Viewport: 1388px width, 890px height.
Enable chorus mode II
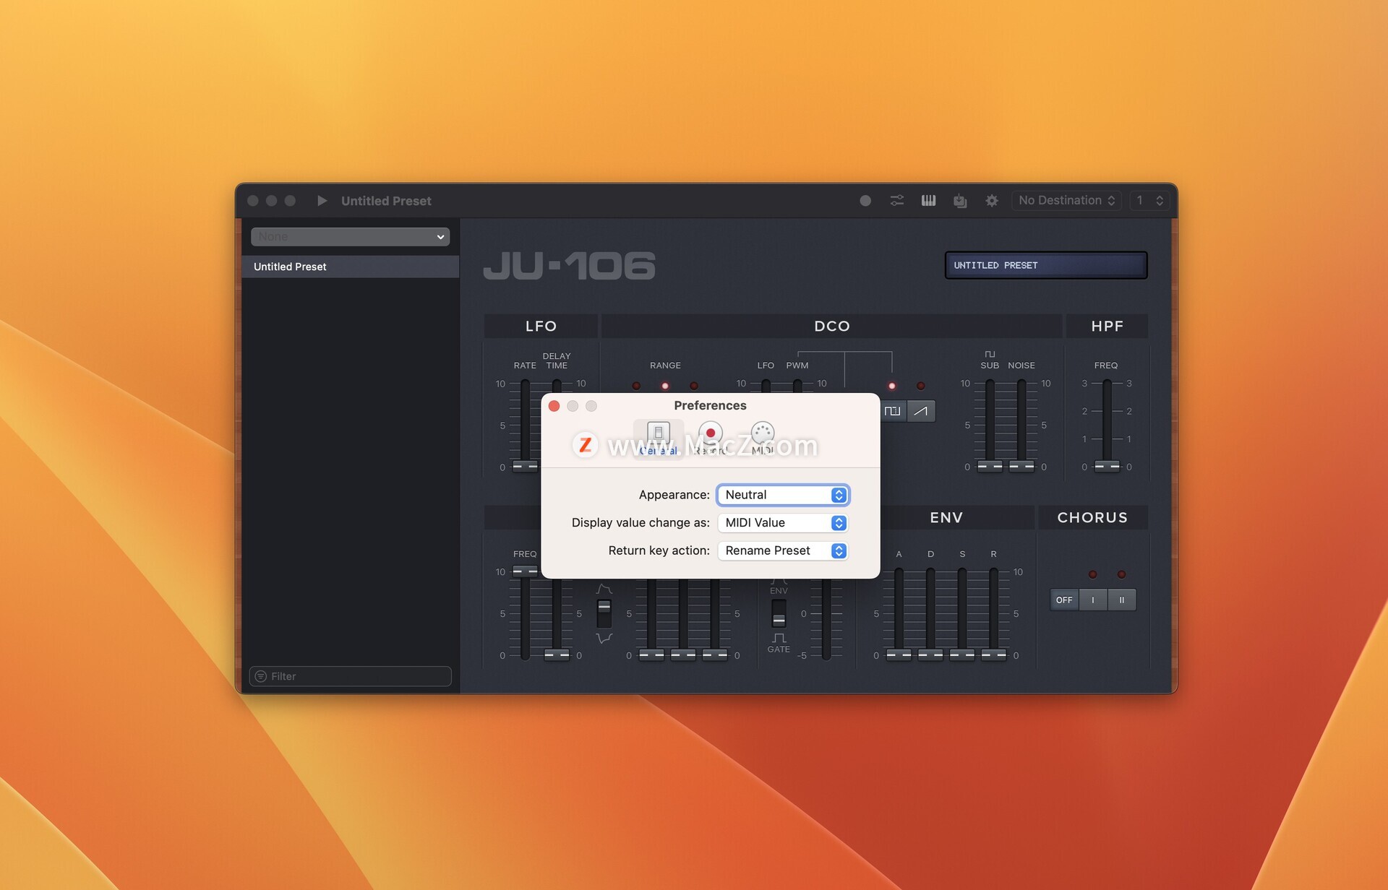(x=1122, y=600)
